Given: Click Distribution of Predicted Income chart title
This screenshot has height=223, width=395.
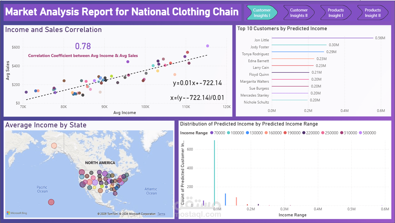Looking at the screenshot, I should click(249, 124).
